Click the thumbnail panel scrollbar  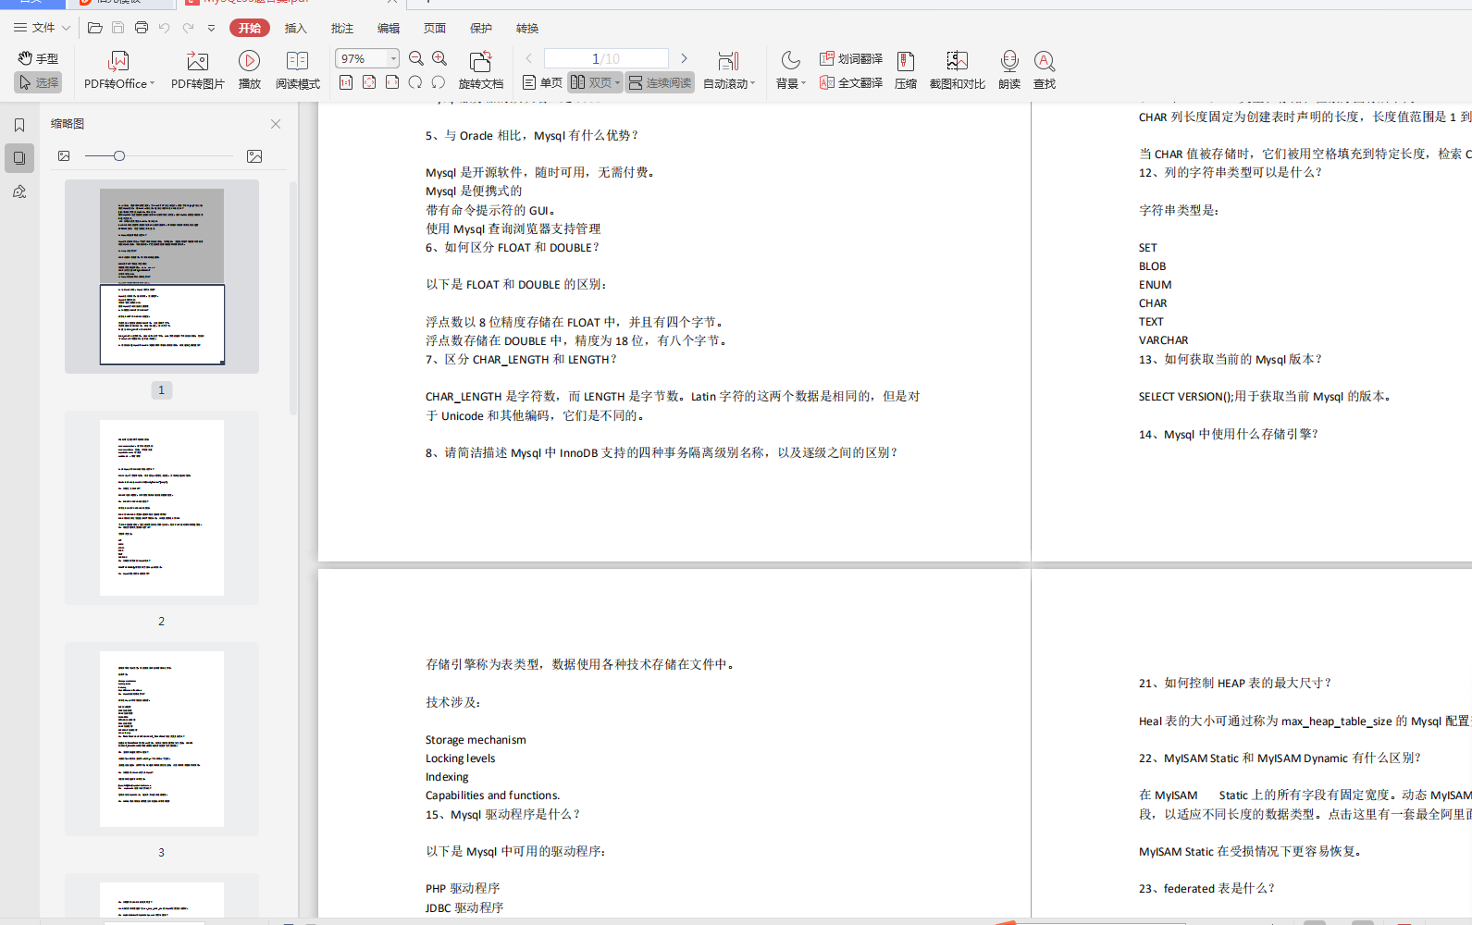click(x=293, y=296)
